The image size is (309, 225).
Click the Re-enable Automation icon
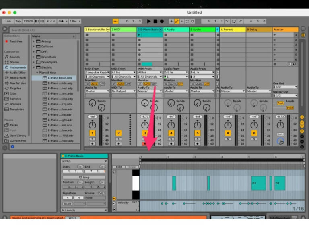tap(182, 21)
